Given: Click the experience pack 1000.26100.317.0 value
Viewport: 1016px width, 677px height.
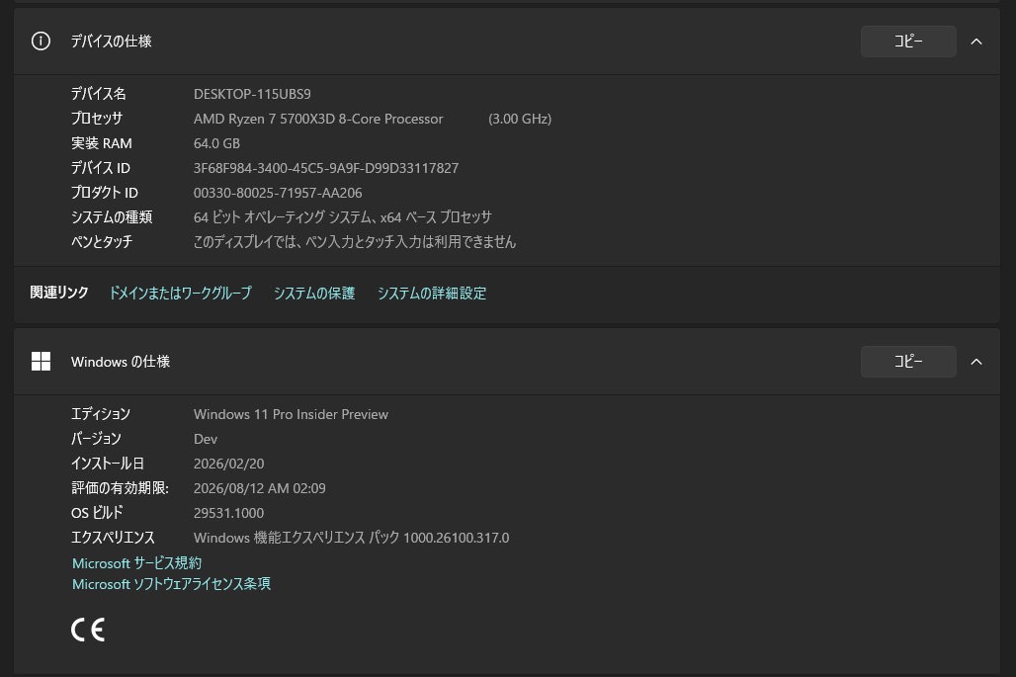Looking at the screenshot, I should 351,537.
